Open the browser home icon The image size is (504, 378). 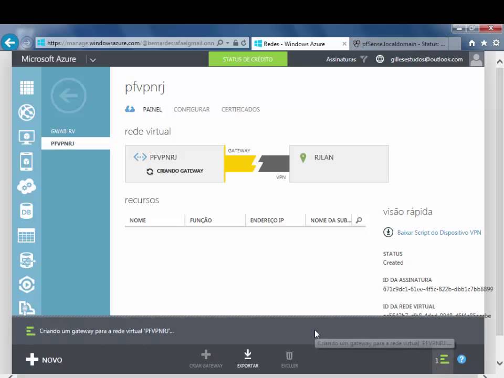(x=472, y=43)
